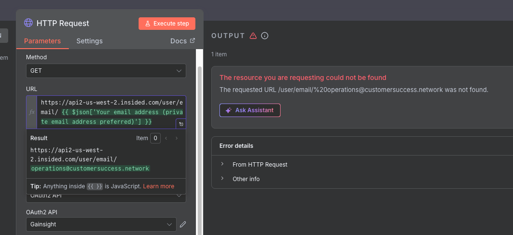Click the red warning triangle beside OUTPUT
This screenshot has width=513, height=235.
pyautogui.click(x=253, y=36)
